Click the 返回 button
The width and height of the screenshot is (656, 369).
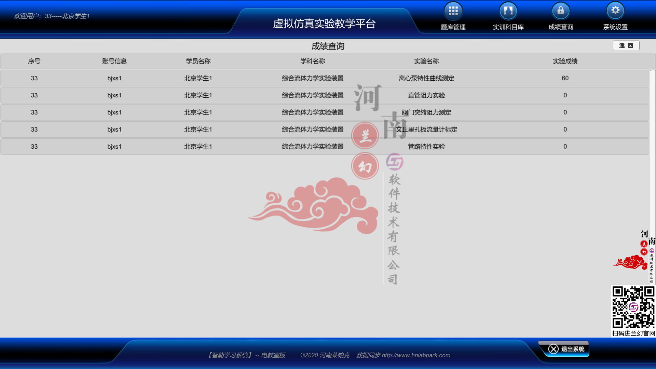point(626,45)
